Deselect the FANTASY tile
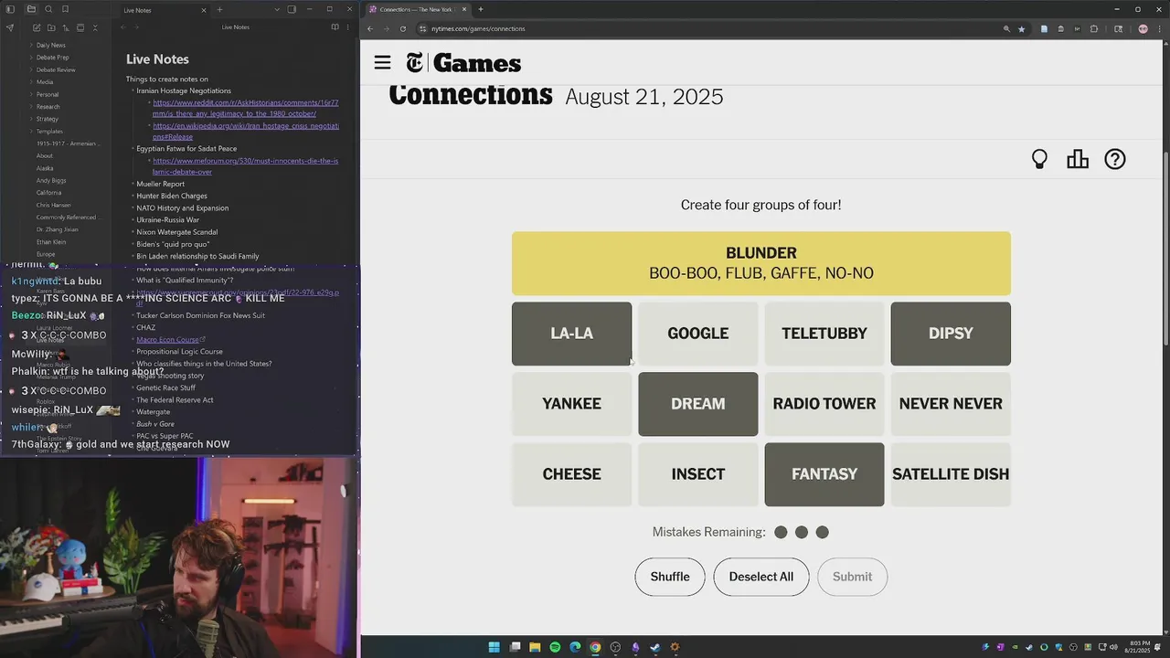Screen dimensions: 1170x658 pos(824,474)
